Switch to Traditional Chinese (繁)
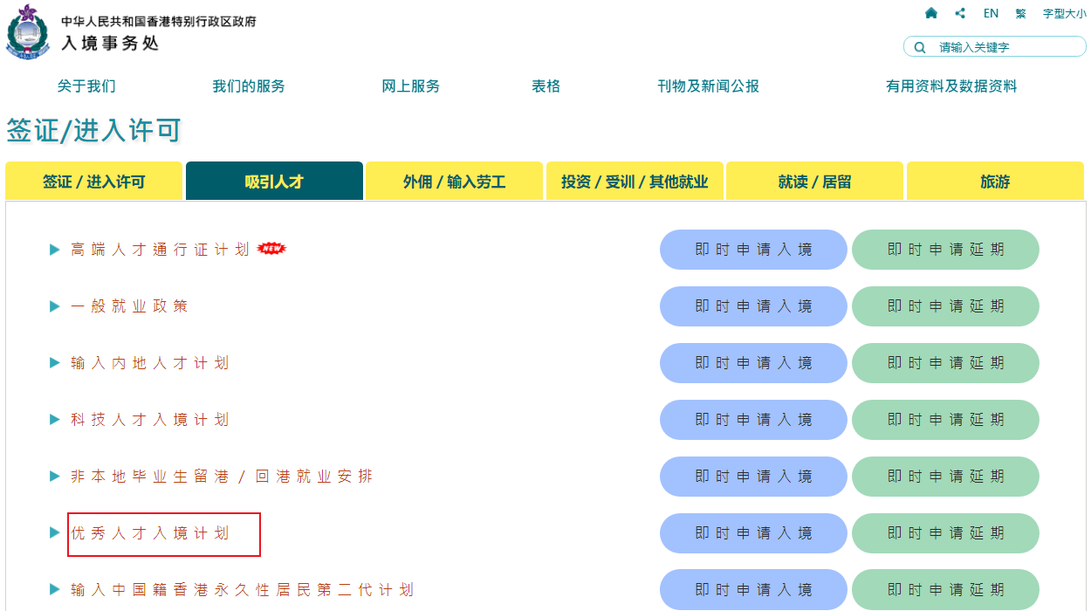This screenshot has height=611, width=1091. click(1020, 13)
